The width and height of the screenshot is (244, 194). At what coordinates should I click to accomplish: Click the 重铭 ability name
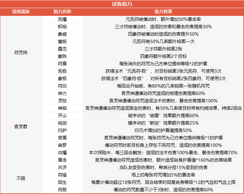[62, 41]
